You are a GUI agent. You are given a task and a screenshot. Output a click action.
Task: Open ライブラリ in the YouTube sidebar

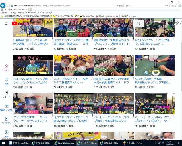pos(6,121)
